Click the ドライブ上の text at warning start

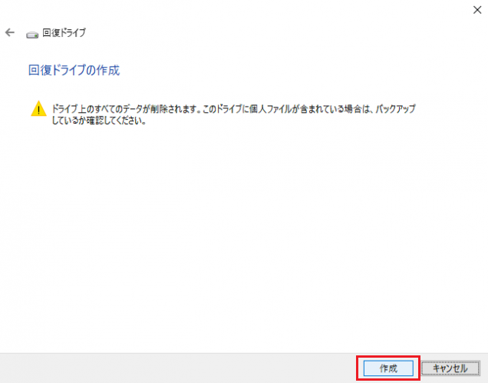[68, 109]
